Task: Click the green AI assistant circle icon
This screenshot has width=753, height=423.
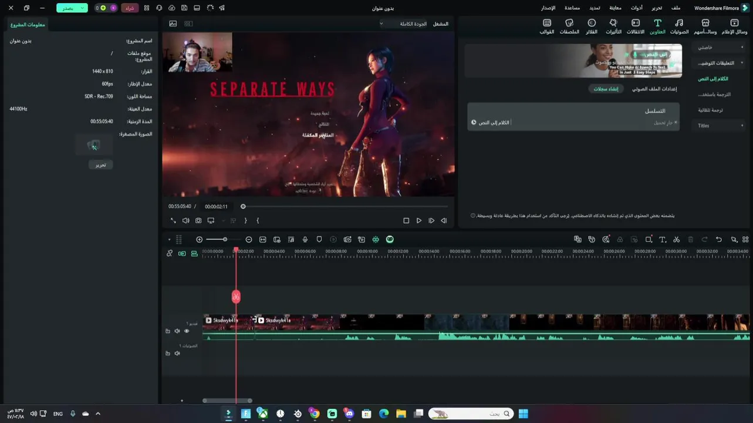Action: click(390, 240)
